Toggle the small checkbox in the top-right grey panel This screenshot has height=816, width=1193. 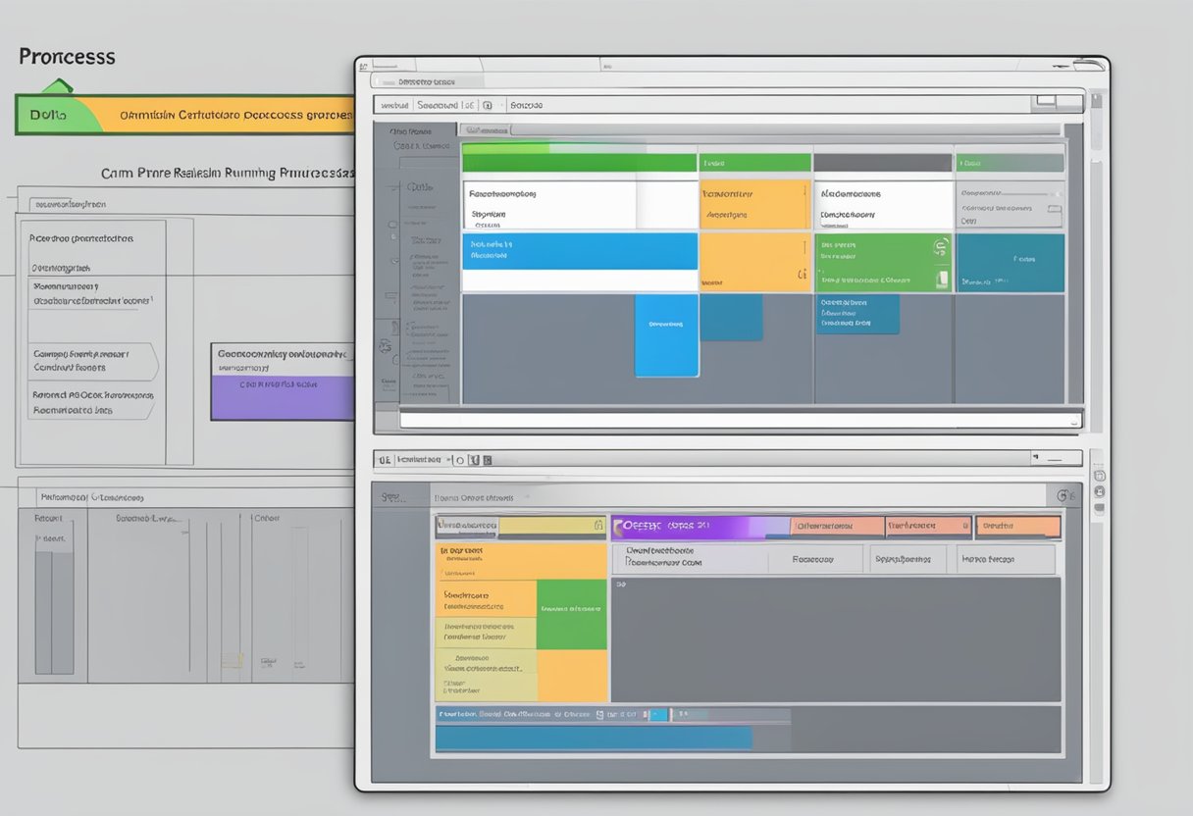(x=1054, y=208)
